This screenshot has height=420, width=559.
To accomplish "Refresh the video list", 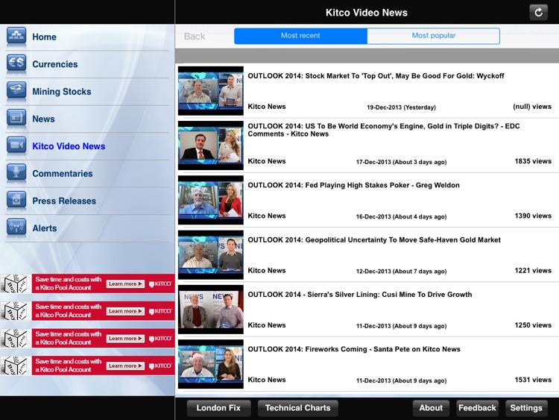I will click(538, 13).
